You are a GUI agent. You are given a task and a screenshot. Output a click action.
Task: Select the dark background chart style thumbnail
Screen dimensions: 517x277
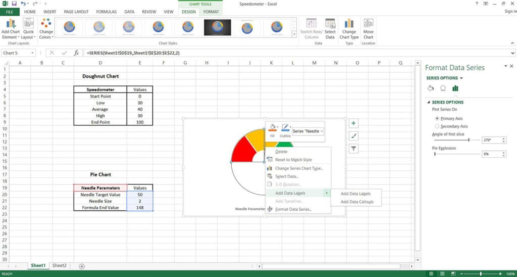(x=217, y=27)
